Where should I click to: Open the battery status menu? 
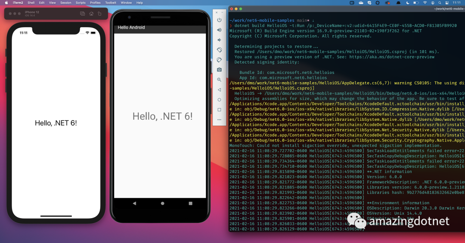(416, 3)
